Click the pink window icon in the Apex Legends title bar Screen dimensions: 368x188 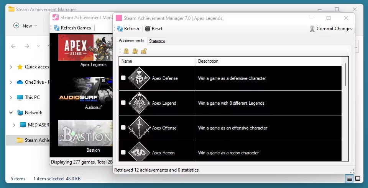(119, 18)
